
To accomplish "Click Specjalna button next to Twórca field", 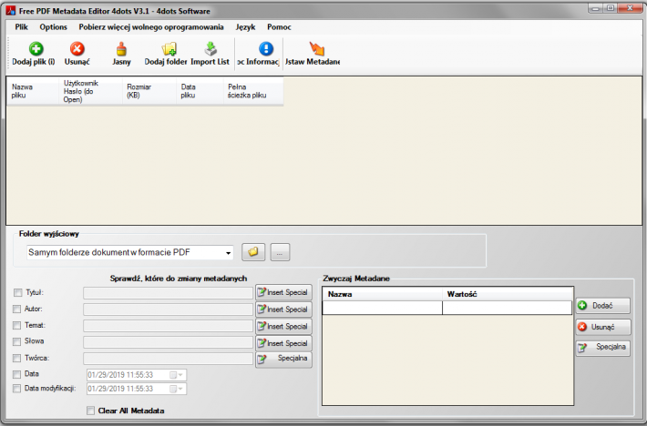I will point(283,360).
